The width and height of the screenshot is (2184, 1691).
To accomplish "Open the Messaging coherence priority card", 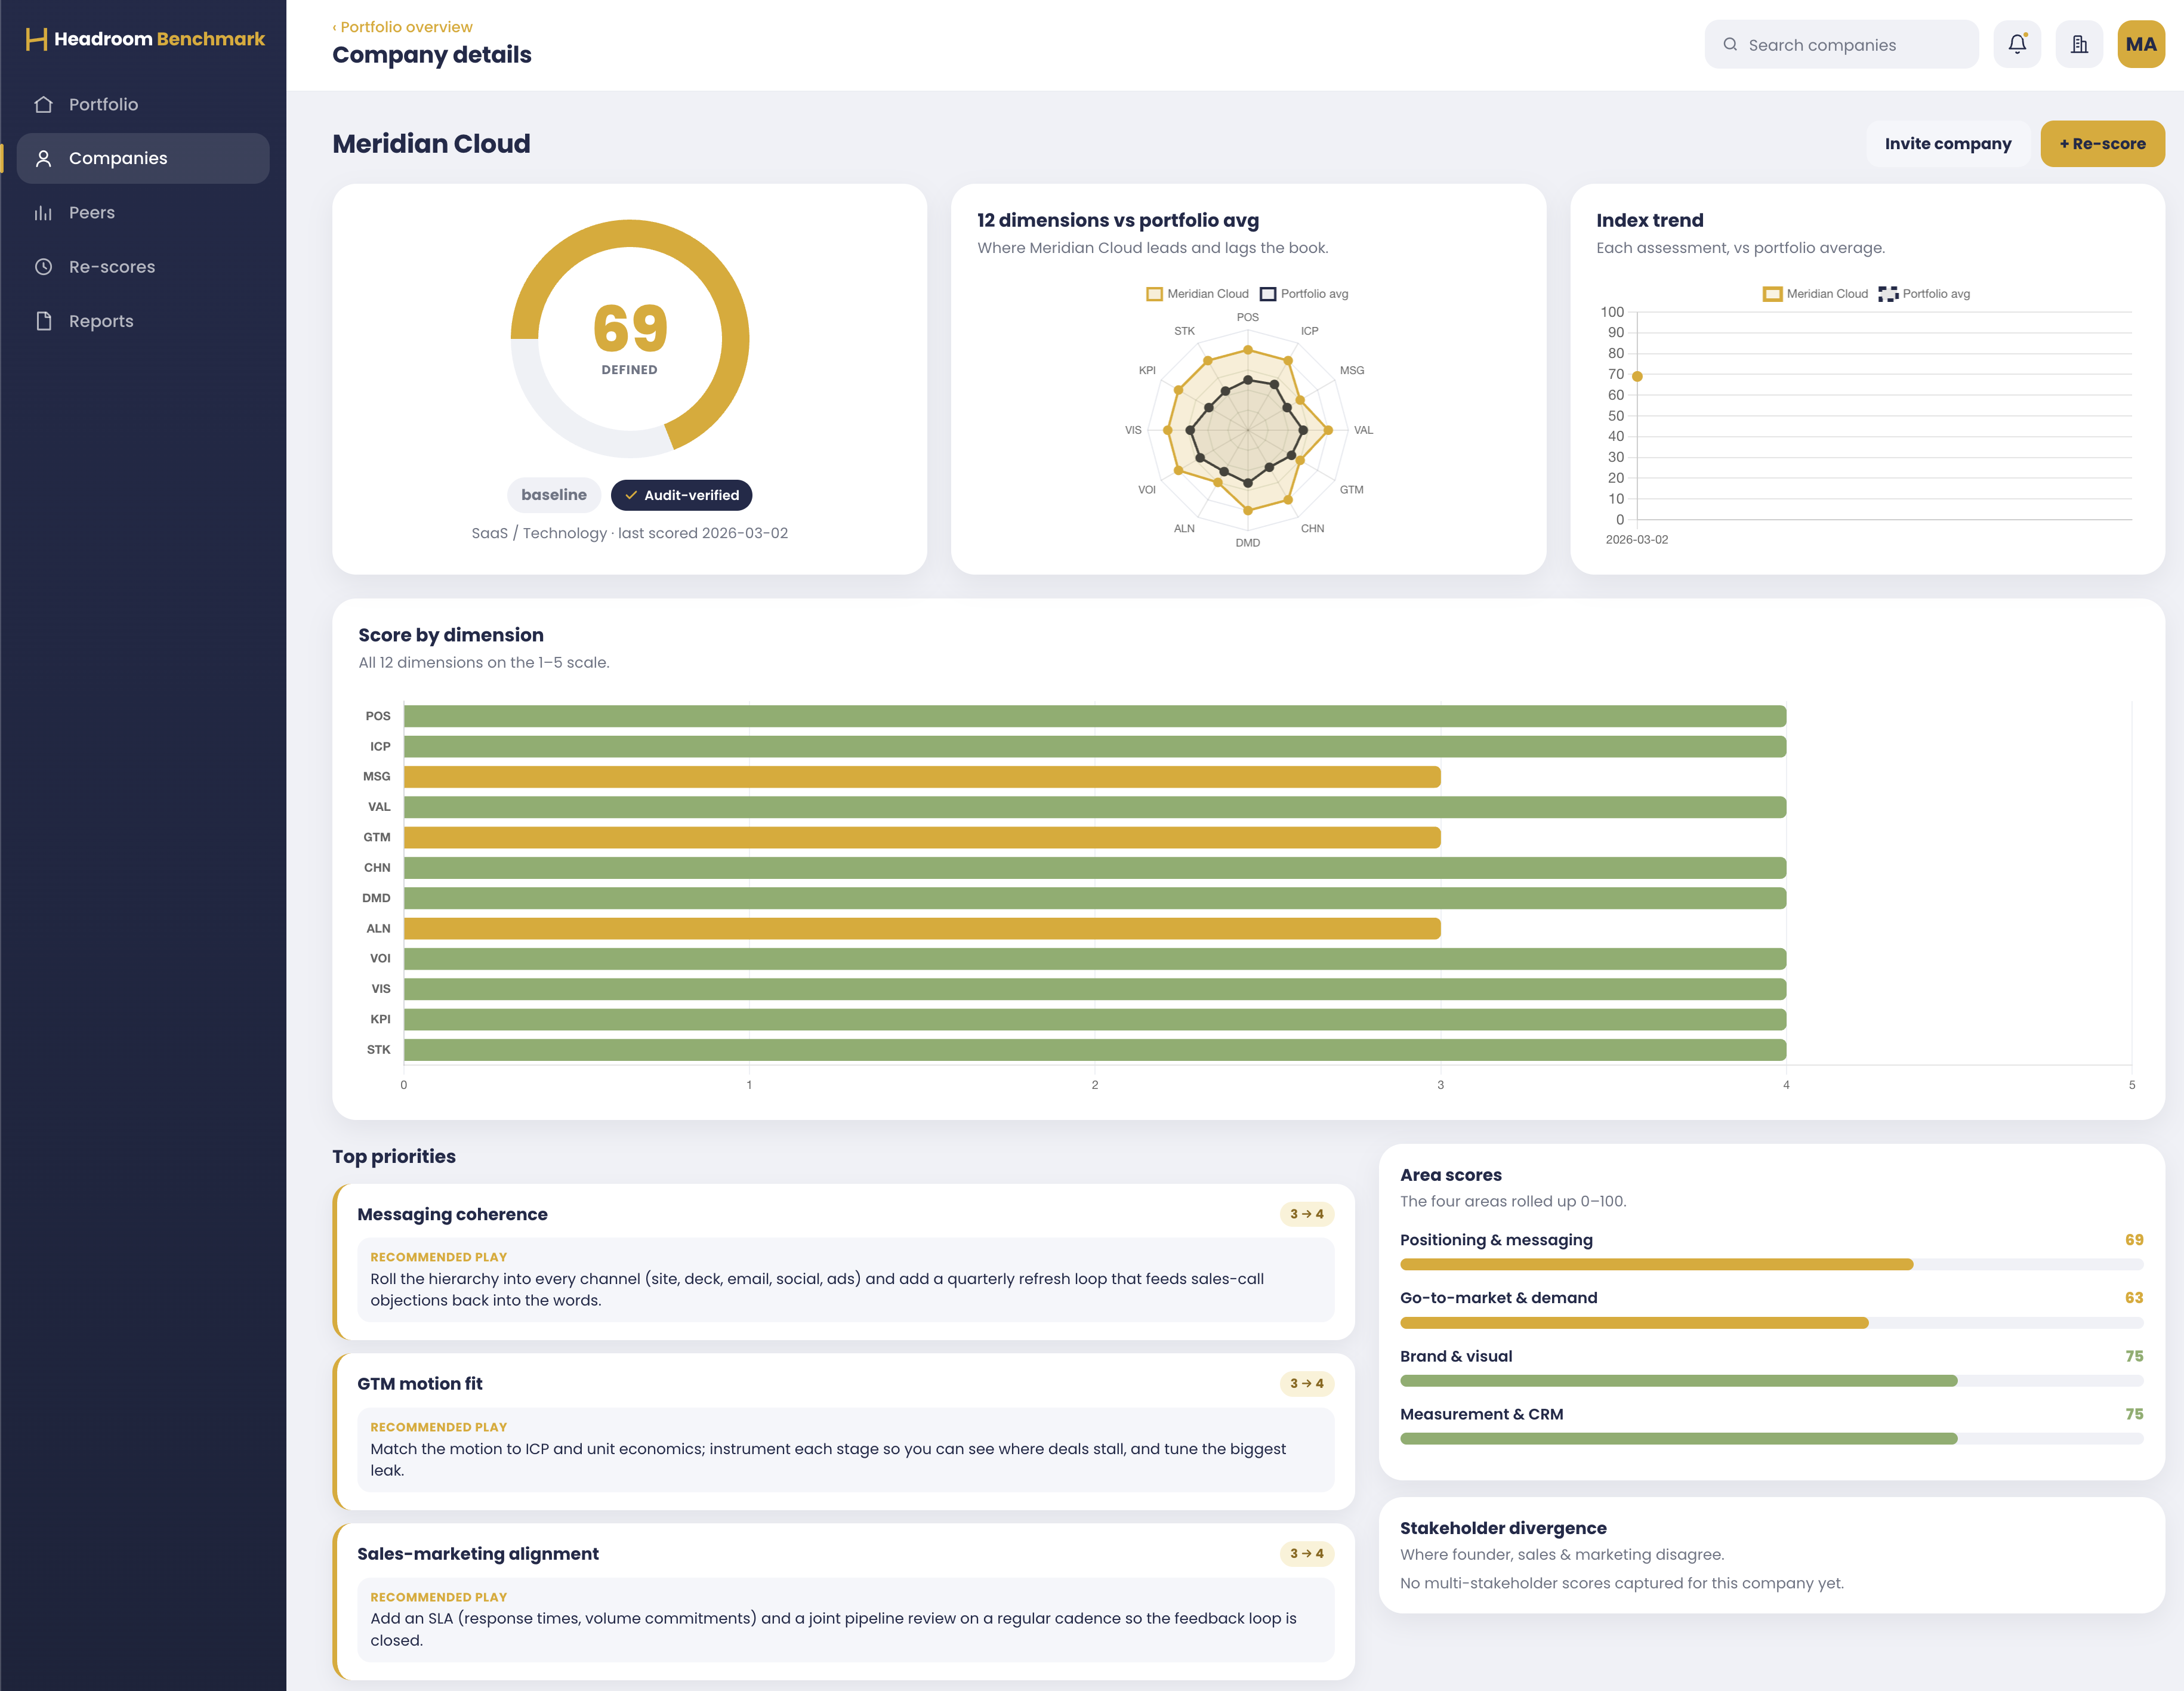I will pos(844,1262).
